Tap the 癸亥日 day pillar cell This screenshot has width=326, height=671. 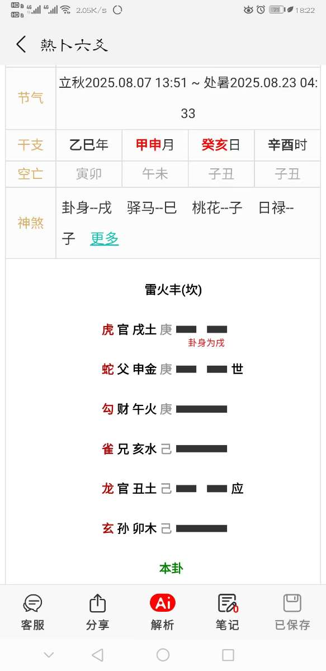(221, 145)
